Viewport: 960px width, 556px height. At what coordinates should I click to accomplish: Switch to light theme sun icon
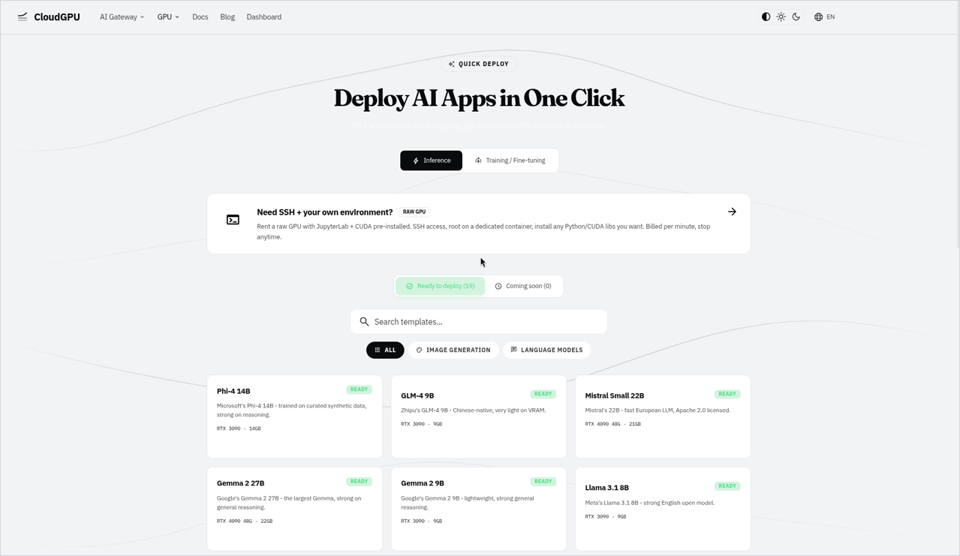tap(781, 17)
